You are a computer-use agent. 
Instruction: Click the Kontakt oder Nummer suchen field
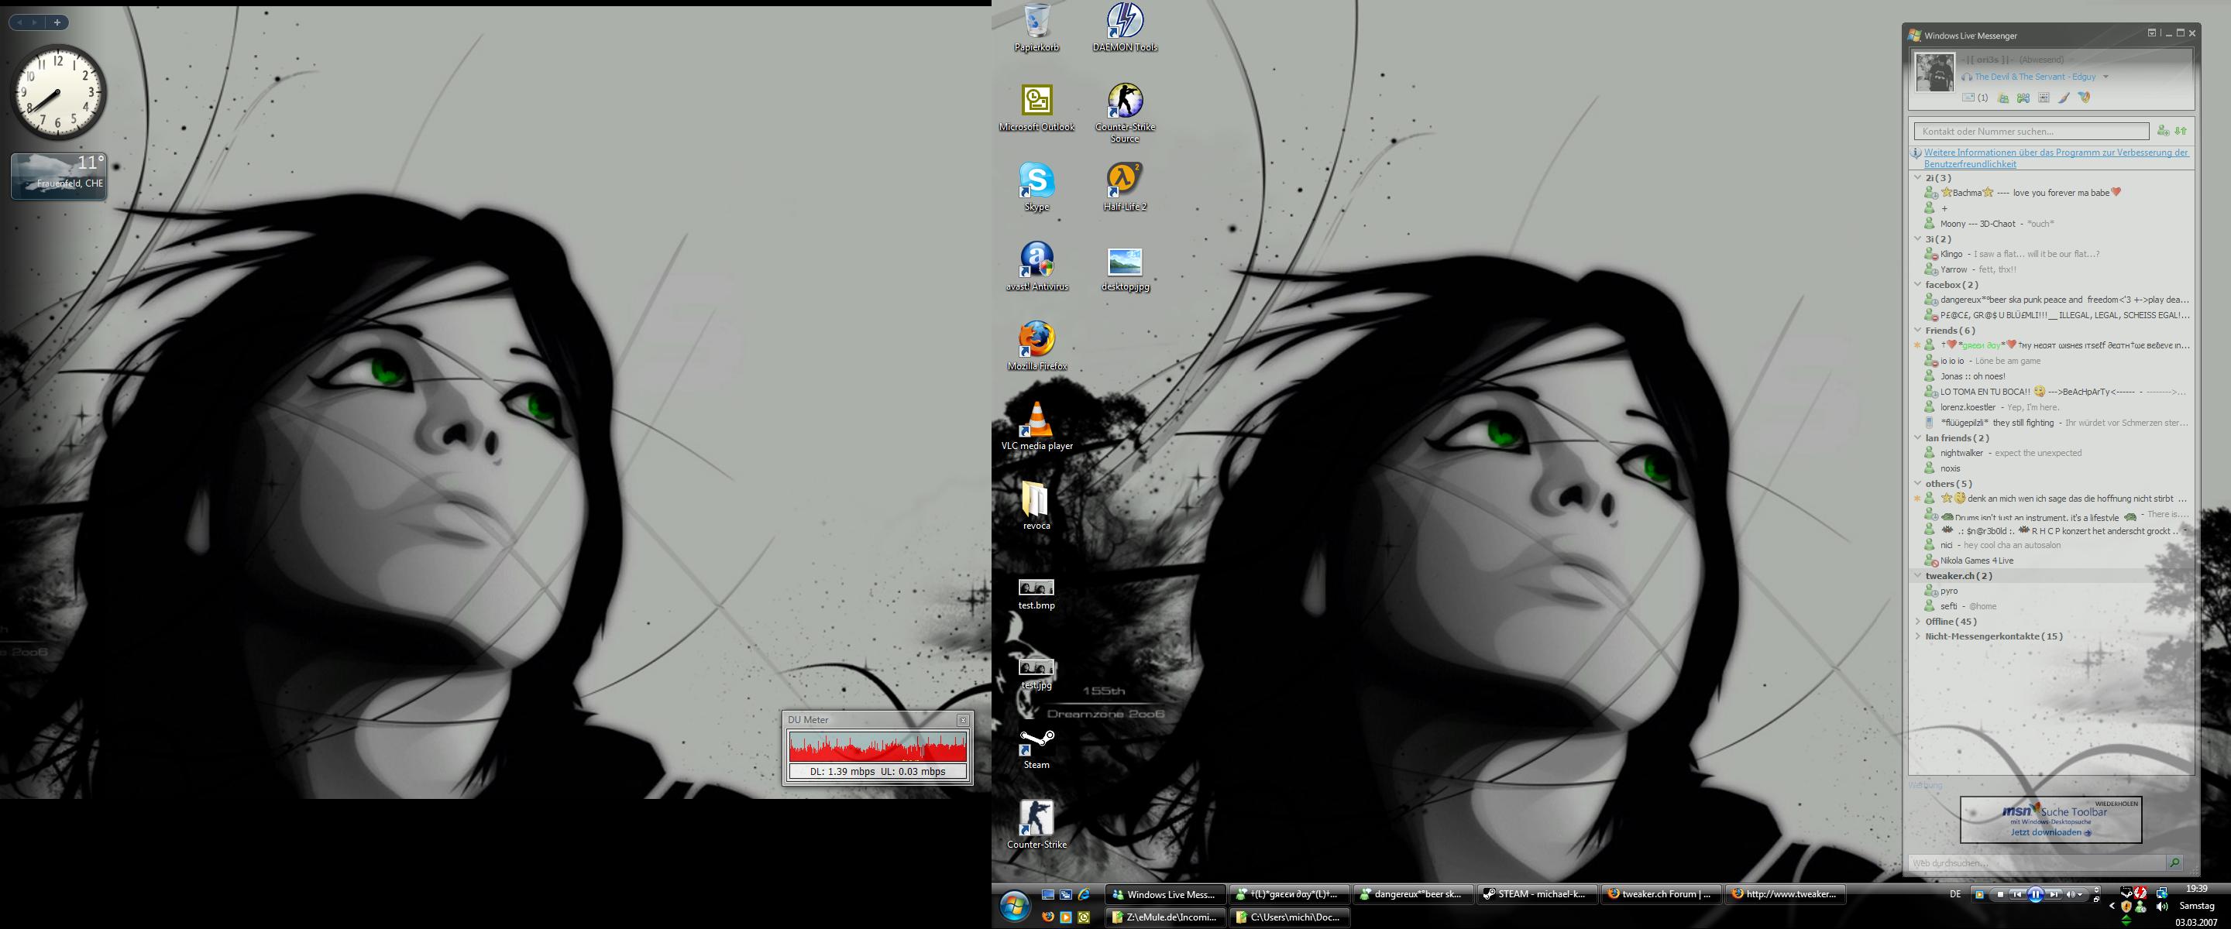coord(2031,132)
